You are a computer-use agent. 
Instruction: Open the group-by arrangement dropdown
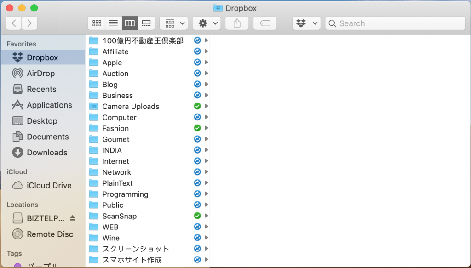pyautogui.click(x=173, y=23)
